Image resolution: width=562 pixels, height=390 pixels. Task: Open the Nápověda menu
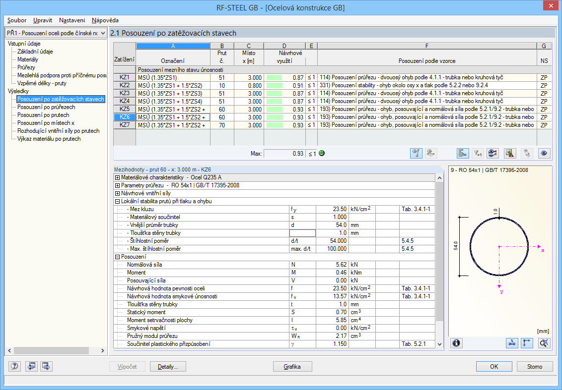point(105,20)
